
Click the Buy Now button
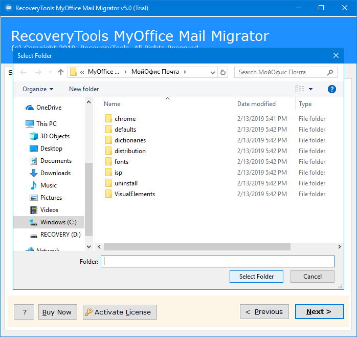point(58,312)
